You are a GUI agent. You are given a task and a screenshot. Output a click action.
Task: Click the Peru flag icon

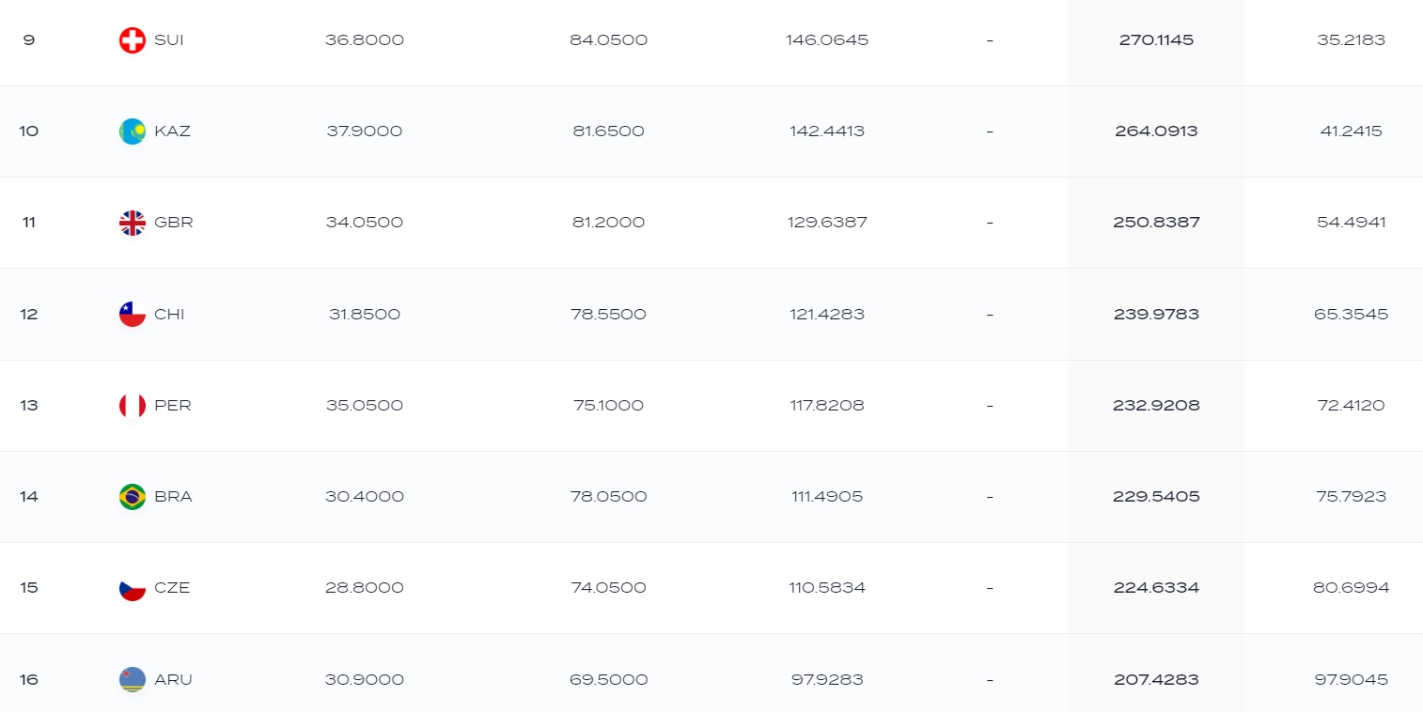(x=133, y=406)
